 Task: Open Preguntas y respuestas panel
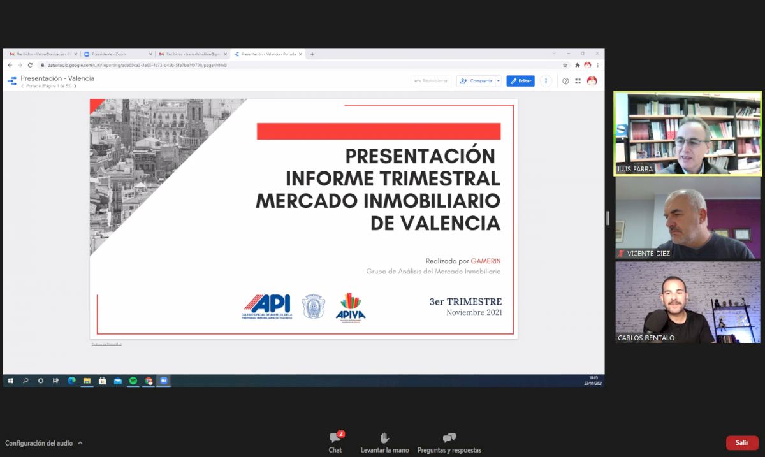(449, 441)
